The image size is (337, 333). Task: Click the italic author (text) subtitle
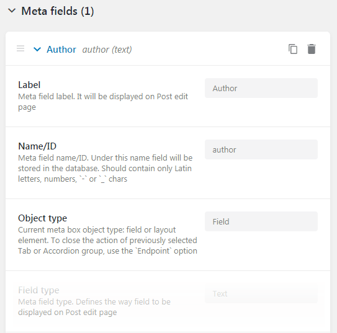click(107, 50)
